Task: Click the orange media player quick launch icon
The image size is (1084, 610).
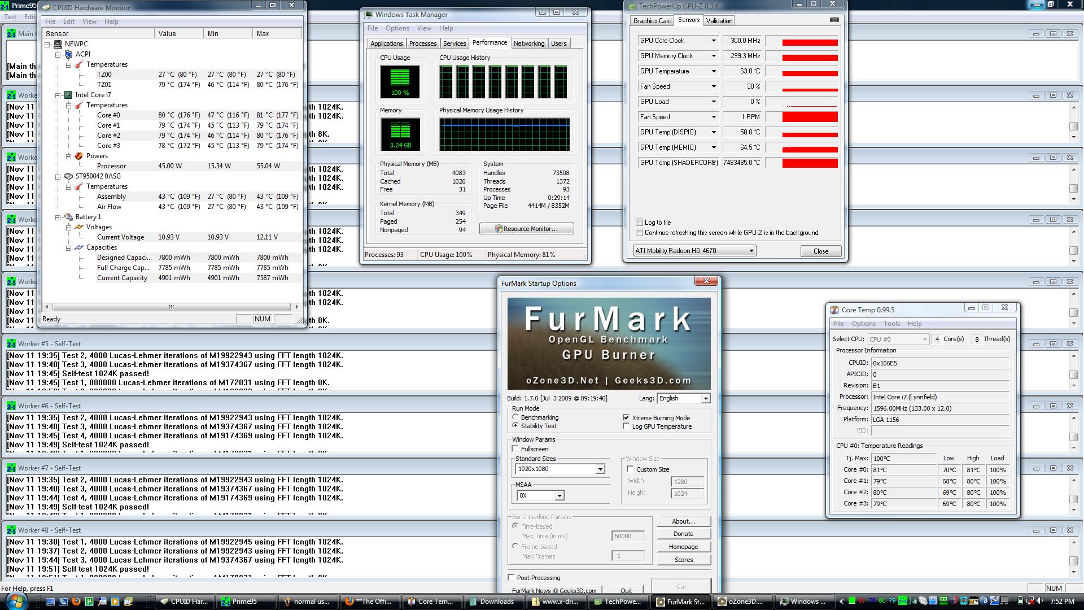Action: [x=115, y=602]
